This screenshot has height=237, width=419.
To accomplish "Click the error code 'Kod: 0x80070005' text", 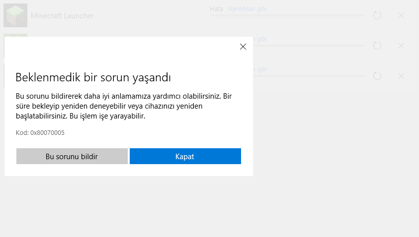I will click(40, 132).
